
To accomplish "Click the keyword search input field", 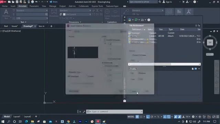I will 143,2.
